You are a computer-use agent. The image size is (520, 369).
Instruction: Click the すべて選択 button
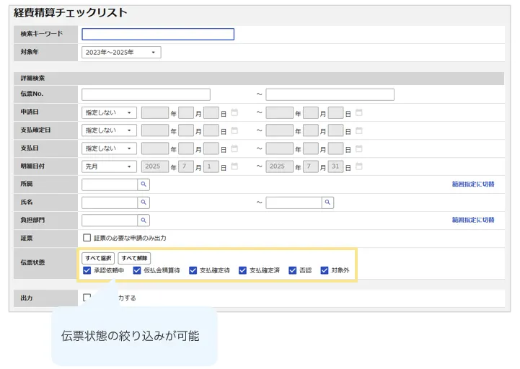(x=98, y=258)
